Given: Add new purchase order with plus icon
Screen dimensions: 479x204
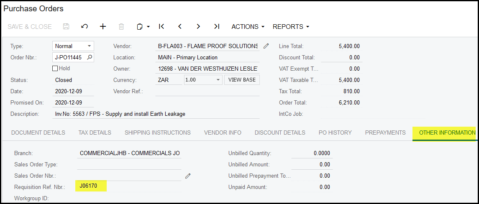Looking at the screenshot, I should (x=103, y=26).
